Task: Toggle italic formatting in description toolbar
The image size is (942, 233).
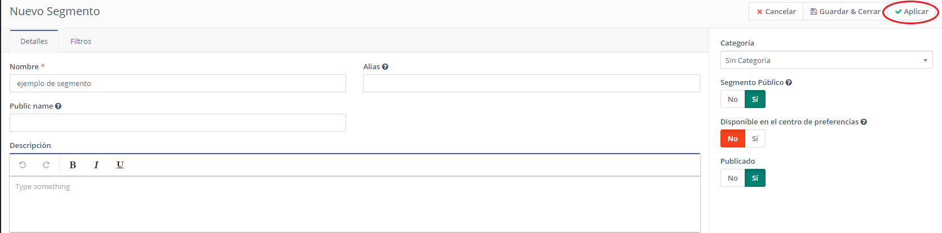Action: pos(96,165)
